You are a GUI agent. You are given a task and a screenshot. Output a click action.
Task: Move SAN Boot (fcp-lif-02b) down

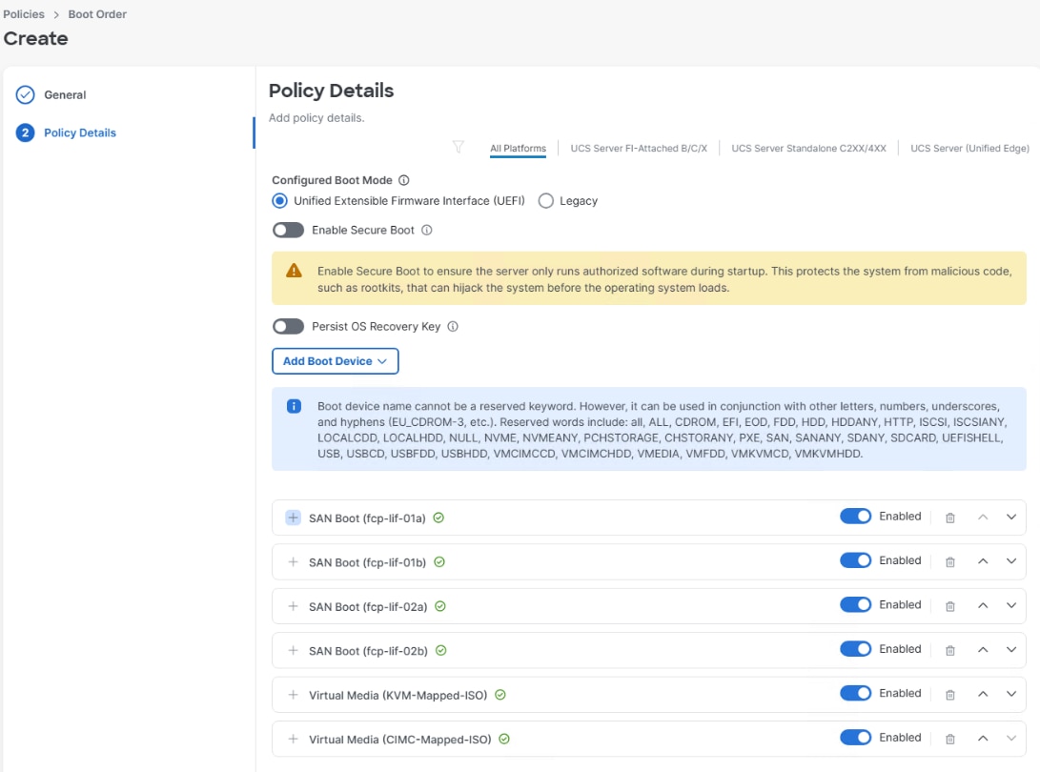(1010, 650)
